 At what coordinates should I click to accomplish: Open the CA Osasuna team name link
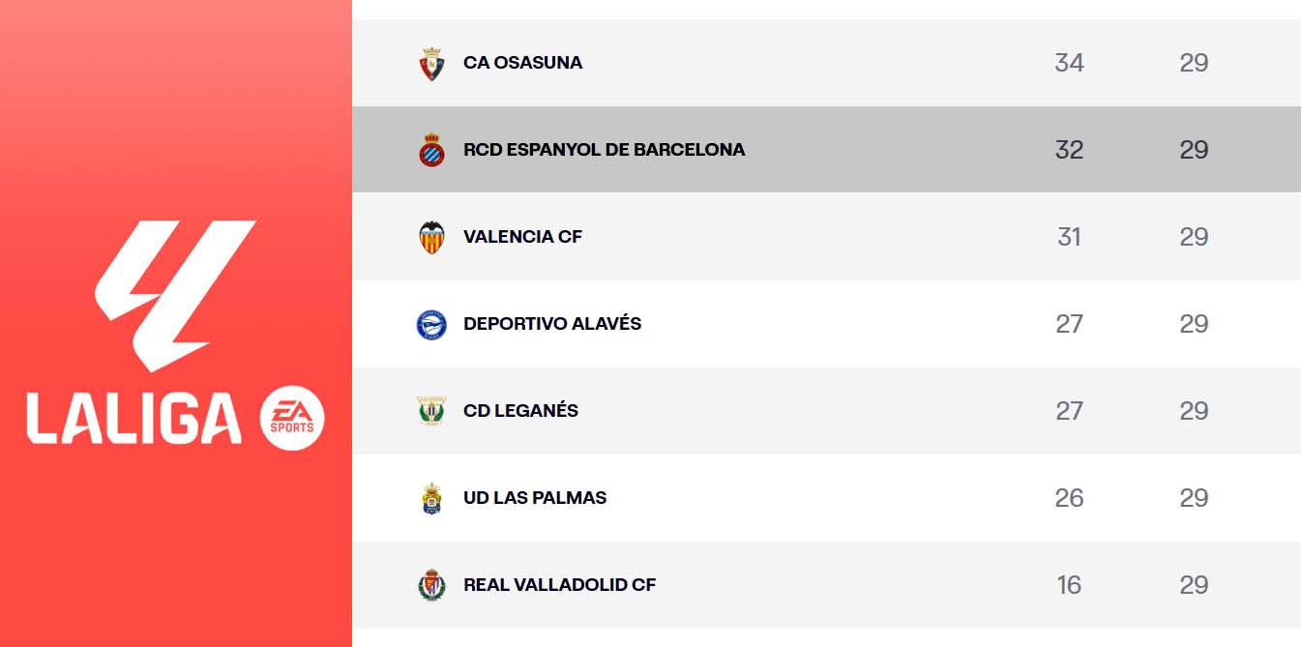point(522,63)
